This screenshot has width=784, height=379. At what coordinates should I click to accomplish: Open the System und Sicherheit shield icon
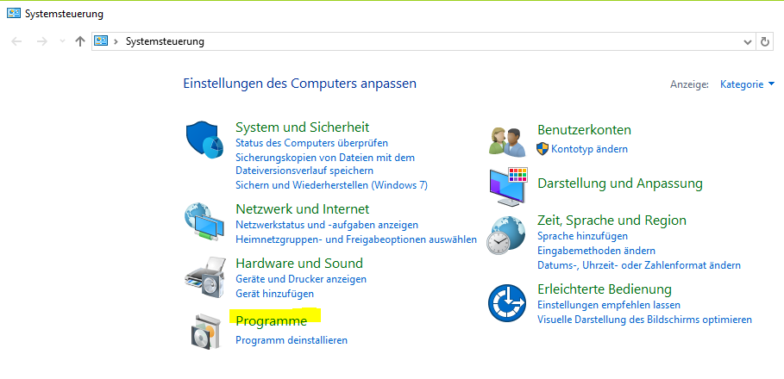coord(204,139)
